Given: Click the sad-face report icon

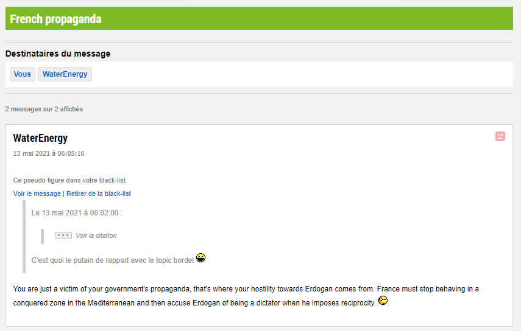Looking at the screenshot, I should [x=500, y=136].
